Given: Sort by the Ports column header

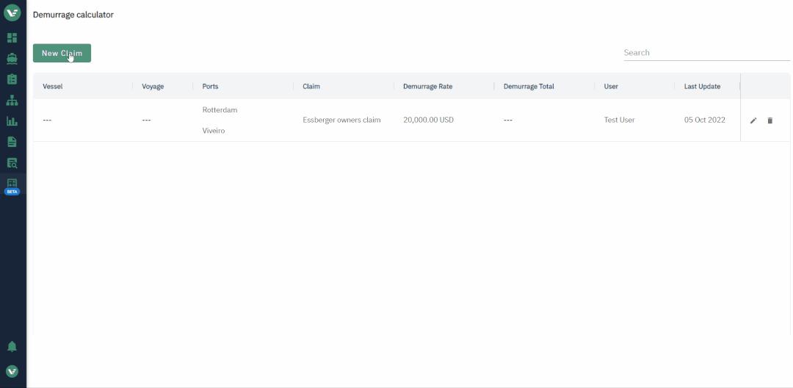Looking at the screenshot, I should pyautogui.click(x=211, y=87).
